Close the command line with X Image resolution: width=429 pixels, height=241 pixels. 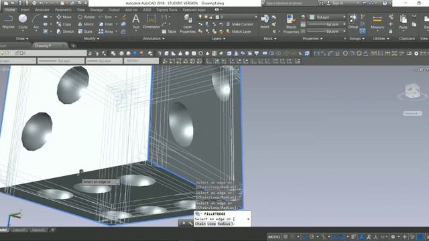[x=184, y=223]
